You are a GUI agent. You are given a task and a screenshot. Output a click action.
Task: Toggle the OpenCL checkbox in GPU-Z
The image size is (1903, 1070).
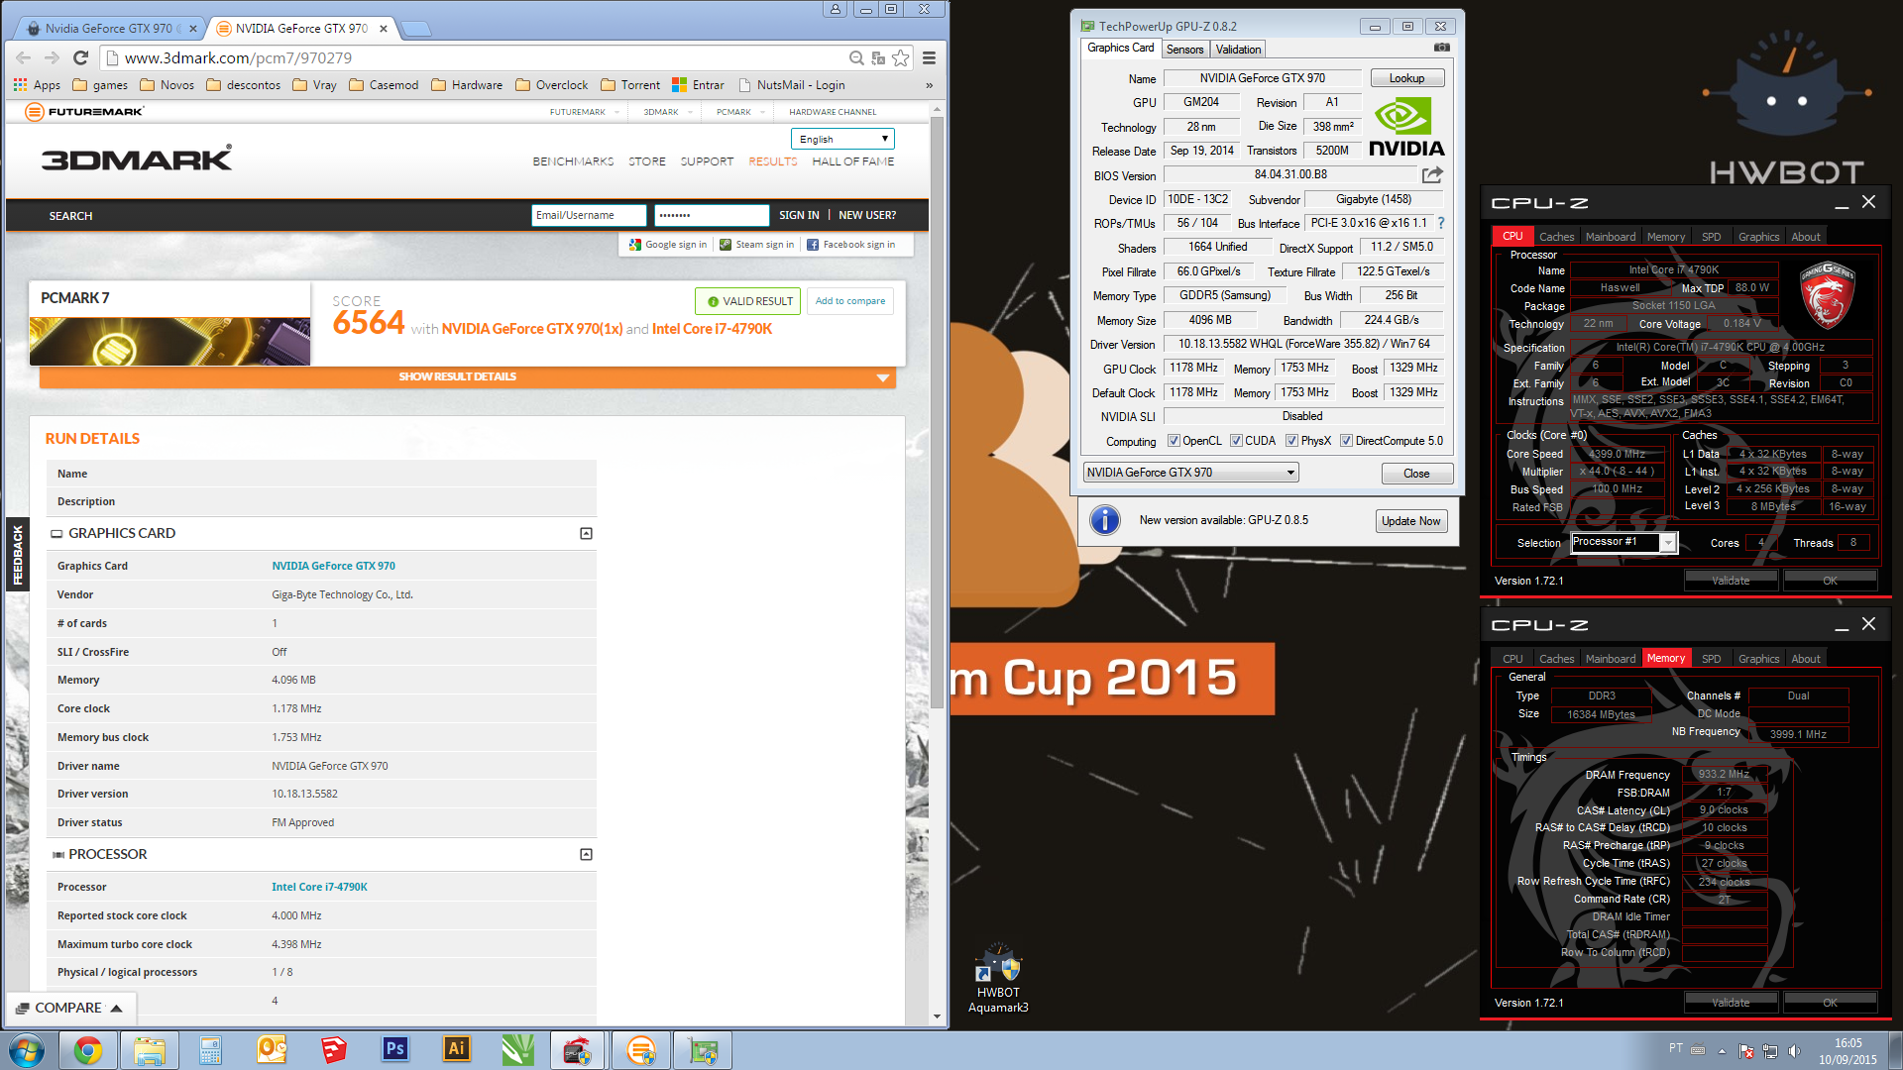1174,441
